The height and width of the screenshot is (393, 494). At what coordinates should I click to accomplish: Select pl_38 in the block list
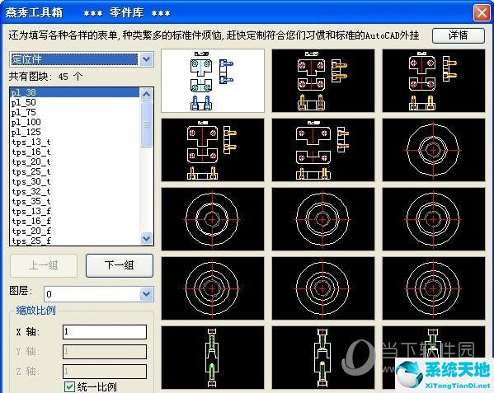tap(75, 92)
